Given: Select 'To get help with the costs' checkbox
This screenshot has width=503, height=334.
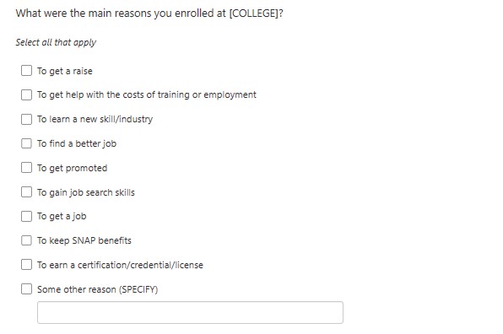Looking at the screenshot, I should coord(26,94).
